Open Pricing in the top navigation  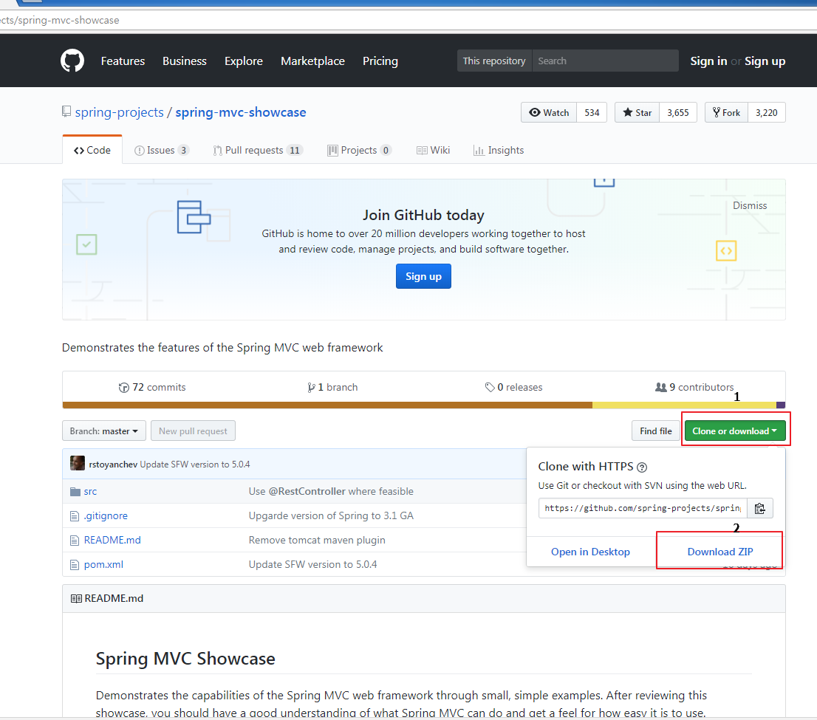click(x=380, y=61)
